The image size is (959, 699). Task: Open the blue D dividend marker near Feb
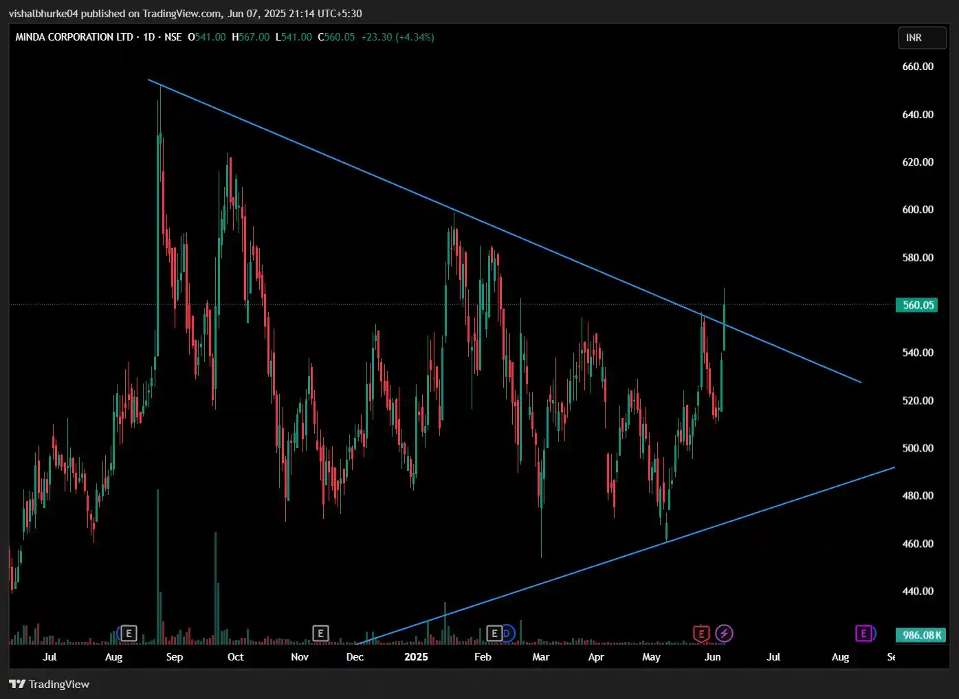508,633
